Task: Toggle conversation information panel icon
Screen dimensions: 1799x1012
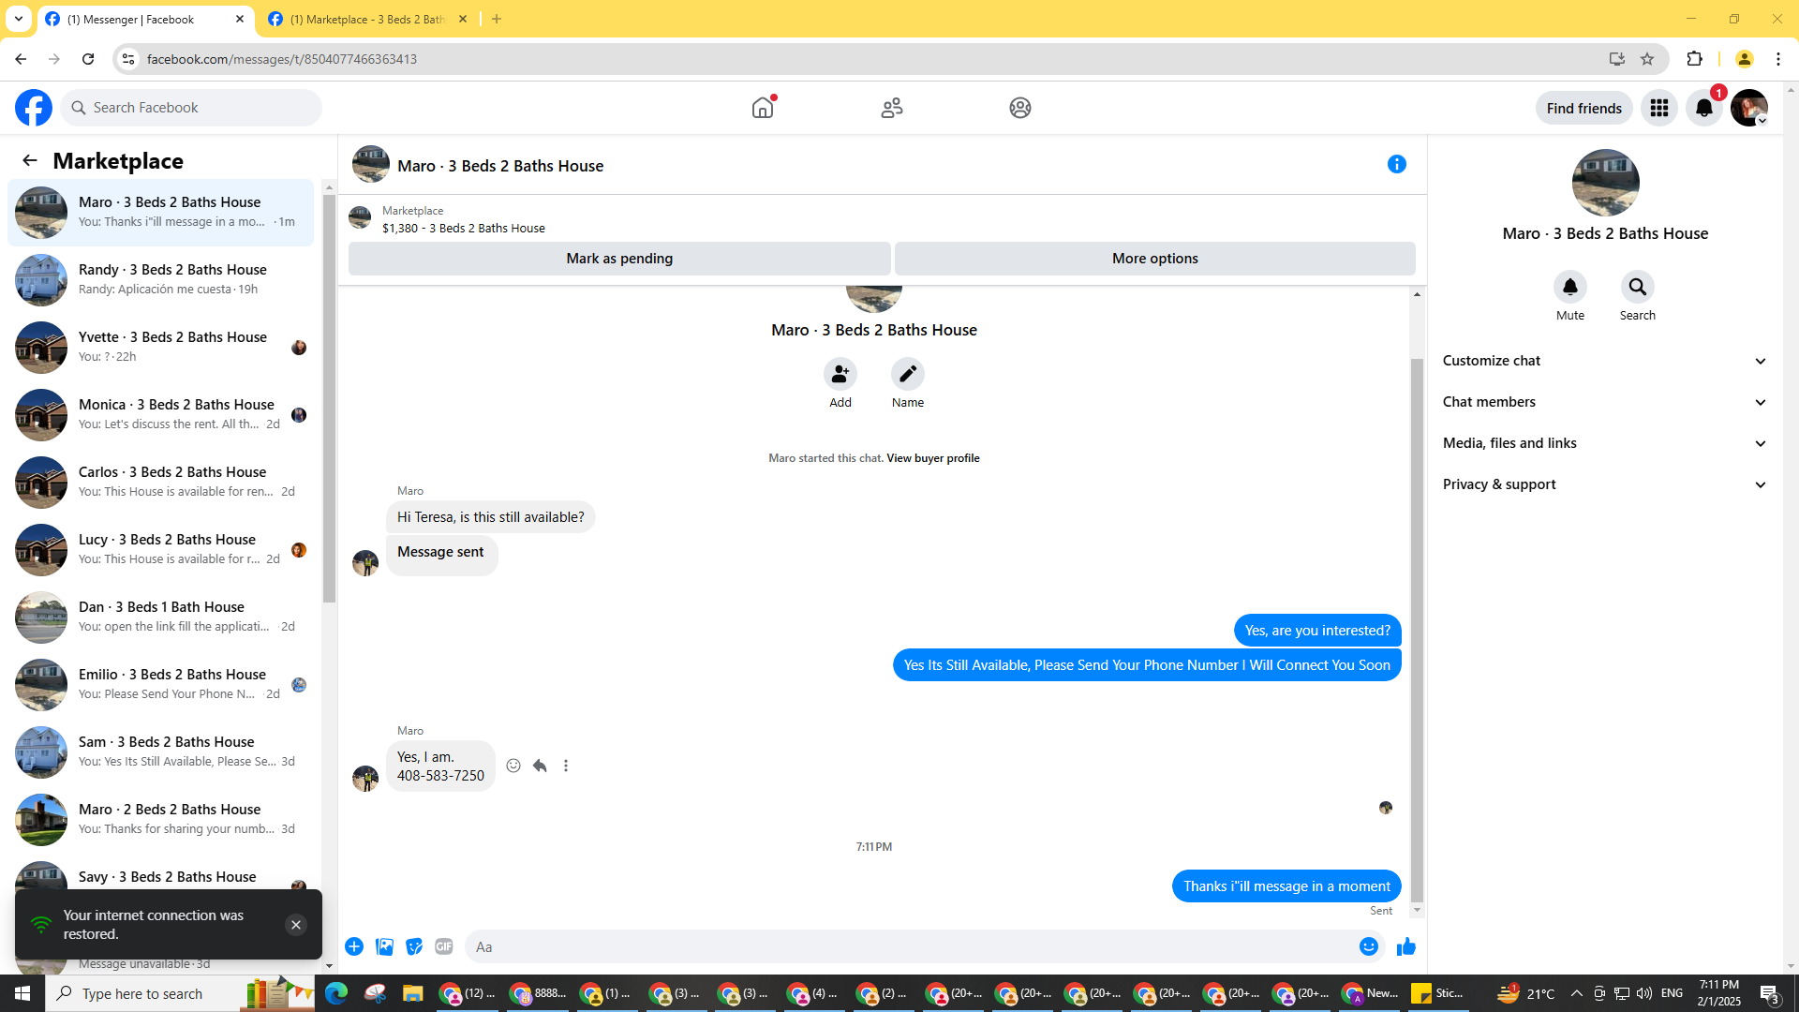Action: 1396,165
